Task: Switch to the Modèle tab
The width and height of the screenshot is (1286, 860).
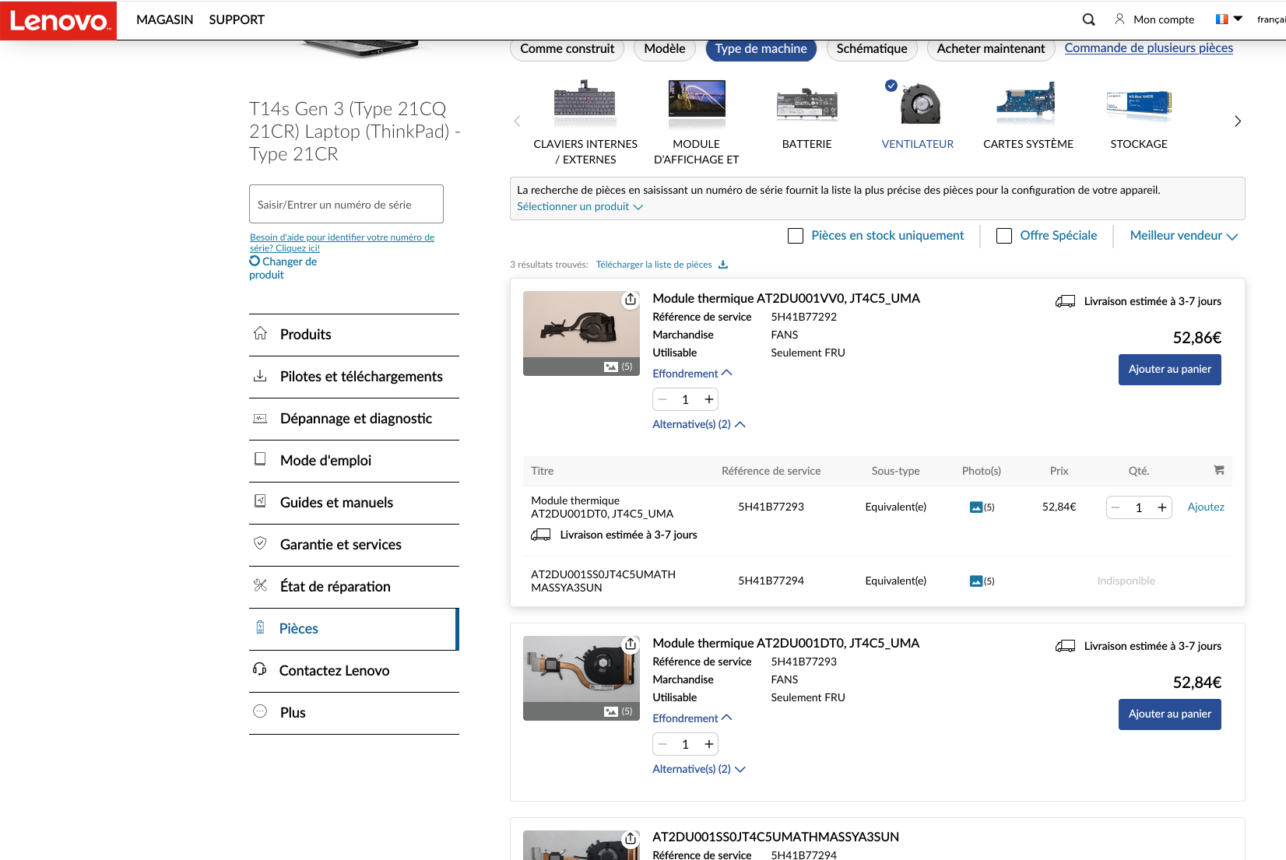Action: [665, 49]
